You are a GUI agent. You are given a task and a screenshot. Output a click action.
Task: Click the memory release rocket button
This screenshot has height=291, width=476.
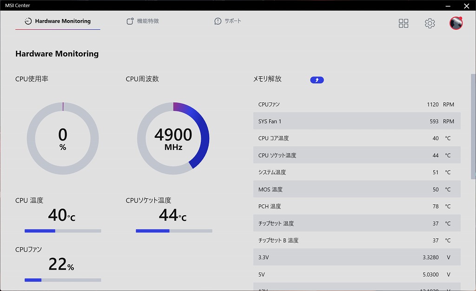pyautogui.click(x=317, y=80)
